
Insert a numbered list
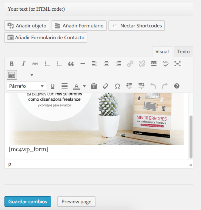pyautogui.click(x=59, y=64)
